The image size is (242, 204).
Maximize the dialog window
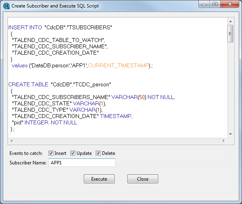click(215, 4)
